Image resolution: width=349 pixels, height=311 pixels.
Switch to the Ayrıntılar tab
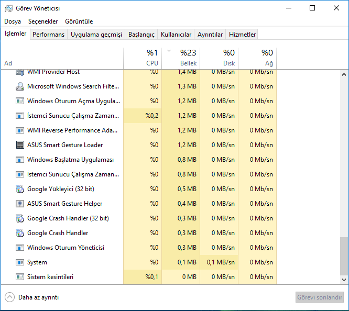tap(210, 35)
